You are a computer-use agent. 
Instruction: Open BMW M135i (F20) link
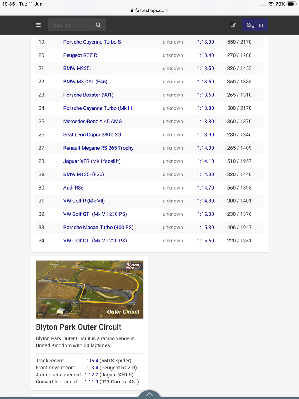(x=84, y=174)
